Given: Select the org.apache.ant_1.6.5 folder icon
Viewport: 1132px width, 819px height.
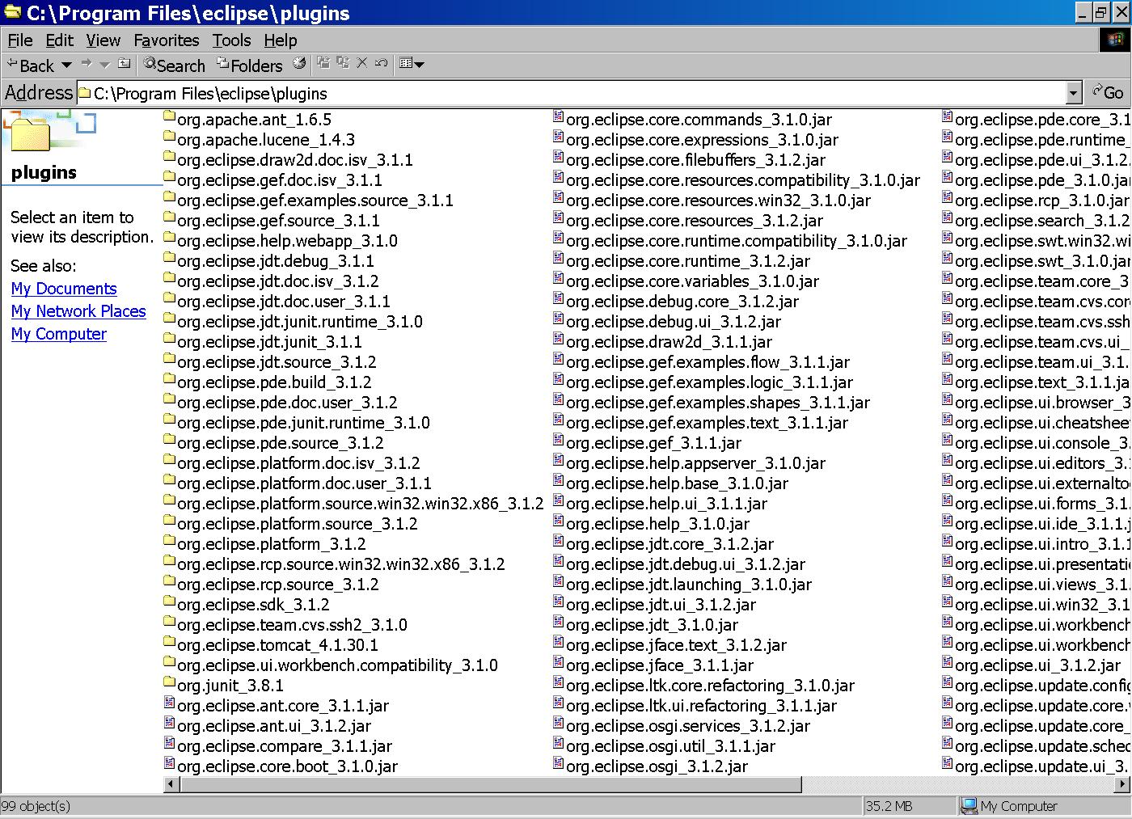Looking at the screenshot, I should point(169,118).
